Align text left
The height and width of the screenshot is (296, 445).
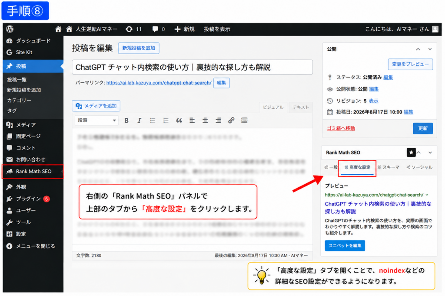pyautogui.click(x=192, y=120)
